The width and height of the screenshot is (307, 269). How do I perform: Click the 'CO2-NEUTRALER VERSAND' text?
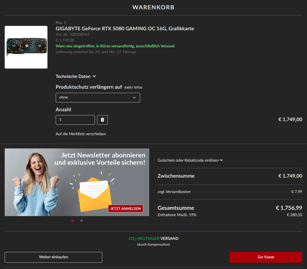coord(153,238)
